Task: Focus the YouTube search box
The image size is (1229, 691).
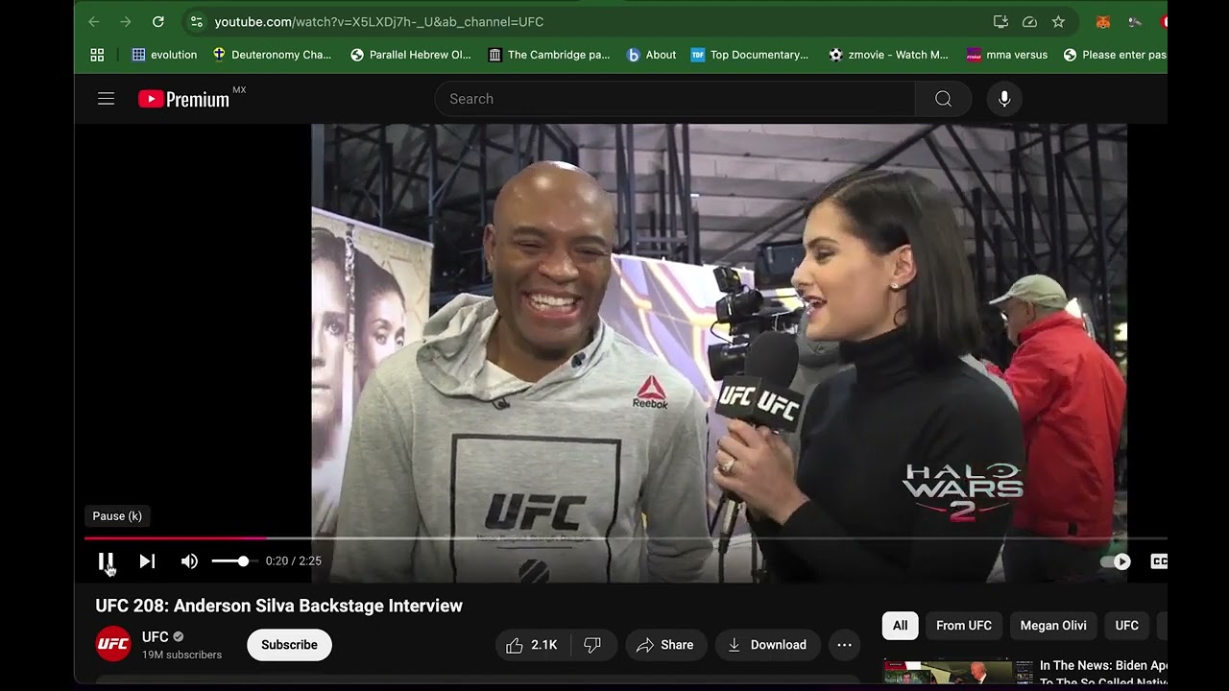Action: 675,99
